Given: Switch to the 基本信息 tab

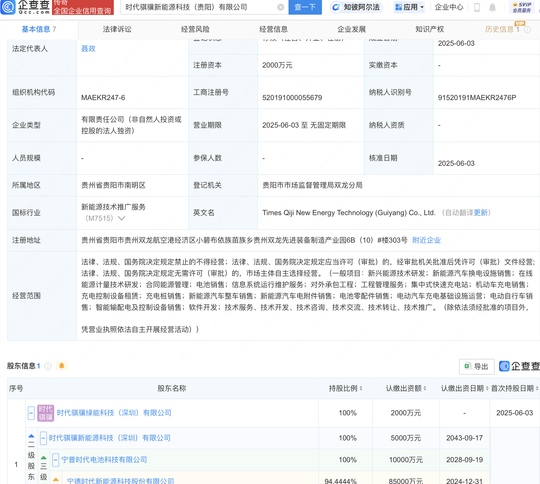Looking at the screenshot, I should coord(39,29).
